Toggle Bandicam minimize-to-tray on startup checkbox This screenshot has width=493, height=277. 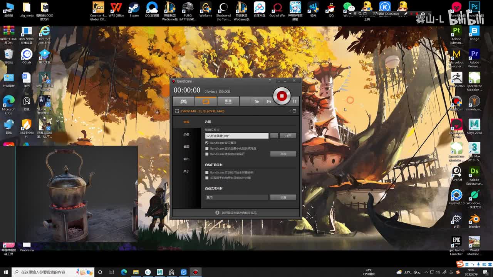coord(207,149)
